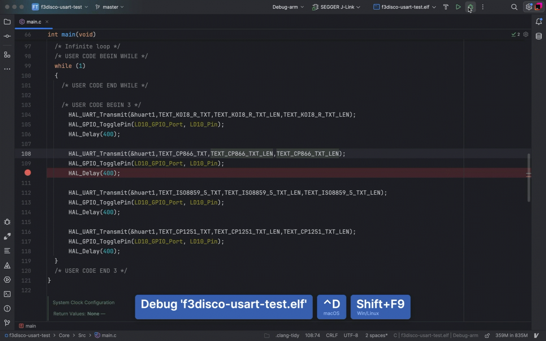Viewport: 546px width, 341px height.
Task: Open the Terminal tool window
Action: pyautogui.click(x=7, y=294)
